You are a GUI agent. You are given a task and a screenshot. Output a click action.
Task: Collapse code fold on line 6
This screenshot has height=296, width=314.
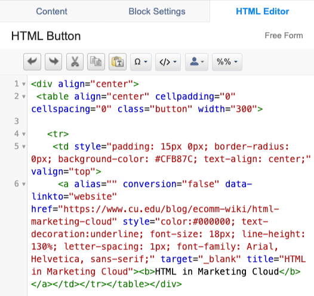point(24,184)
